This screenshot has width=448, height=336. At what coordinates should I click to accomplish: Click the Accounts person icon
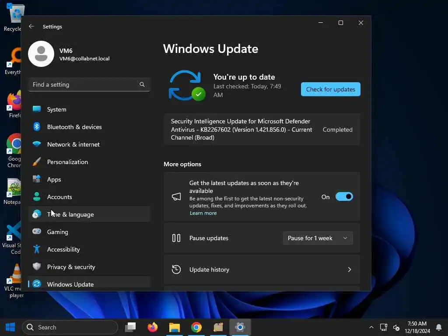(x=37, y=196)
